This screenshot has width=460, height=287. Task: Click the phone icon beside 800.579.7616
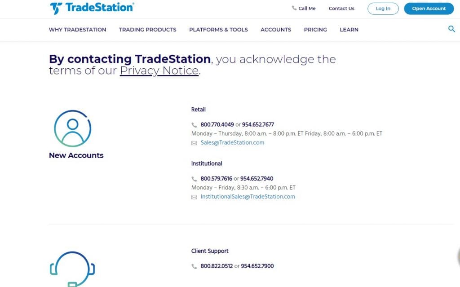coord(194,179)
